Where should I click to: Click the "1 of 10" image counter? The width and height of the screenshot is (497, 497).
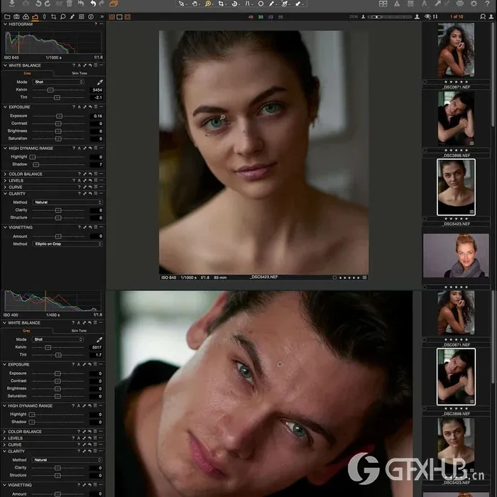click(x=457, y=17)
